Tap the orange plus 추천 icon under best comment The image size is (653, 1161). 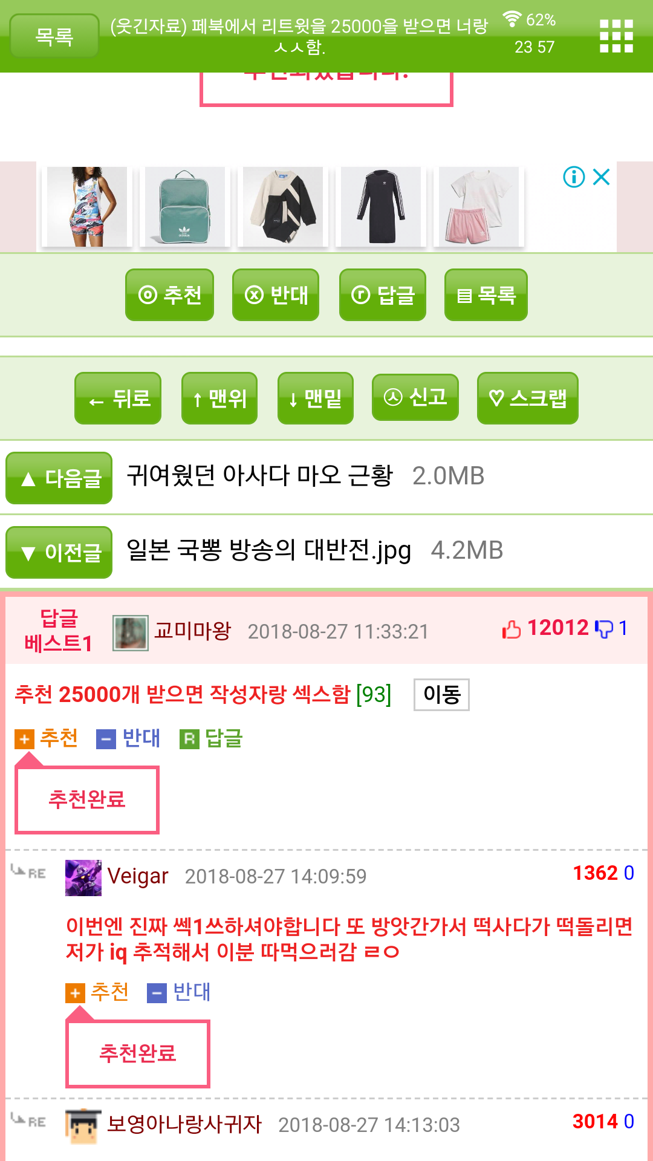tap(24, 739)
